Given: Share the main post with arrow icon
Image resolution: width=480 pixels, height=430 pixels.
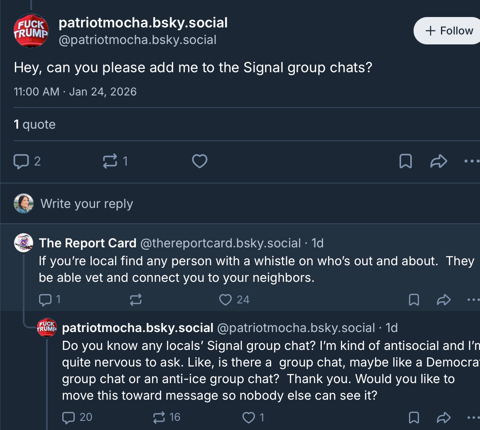Looking at the screenshot, I should [x=438, y=161].
